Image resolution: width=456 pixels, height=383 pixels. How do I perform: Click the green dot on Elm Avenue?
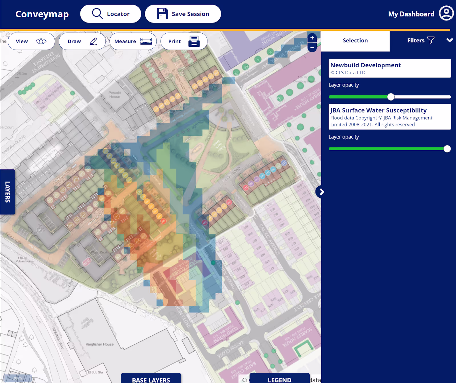(x=213, y=263)
